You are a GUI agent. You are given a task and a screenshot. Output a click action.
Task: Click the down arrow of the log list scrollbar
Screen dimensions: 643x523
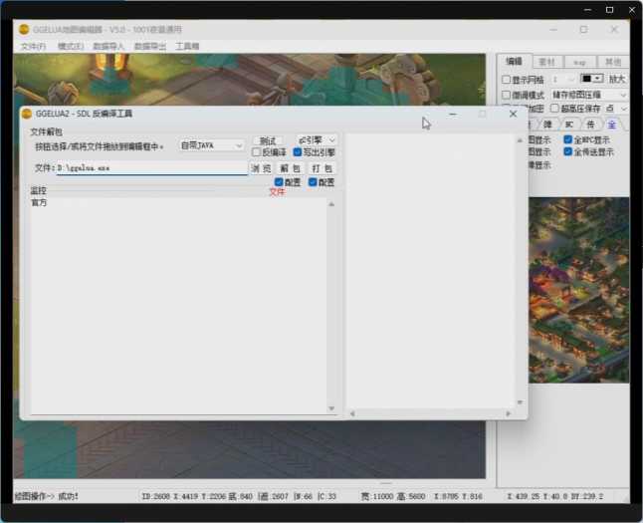pos(331,408)
